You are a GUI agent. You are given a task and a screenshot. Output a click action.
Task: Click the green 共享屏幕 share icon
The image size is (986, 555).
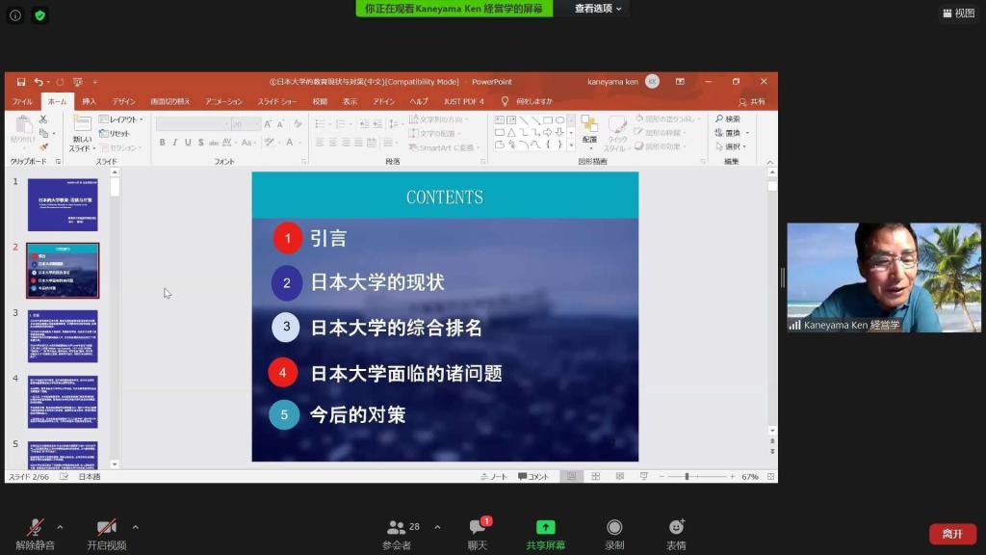pos(546,527)
